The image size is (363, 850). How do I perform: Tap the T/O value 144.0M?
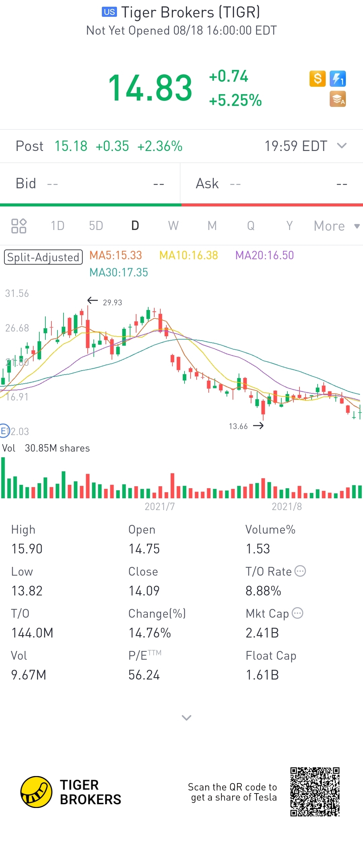[x=32, y=633]
